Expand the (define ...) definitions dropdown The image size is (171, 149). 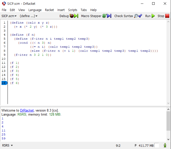click(x=28, y=16)
